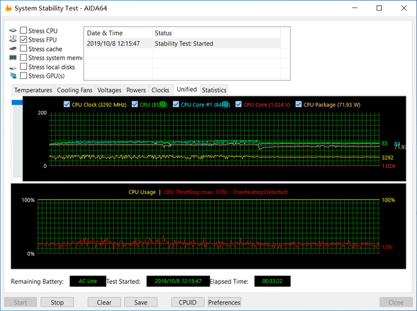Open Preferences
This screenshot has width=417, height=311.
tap(224, 302)
